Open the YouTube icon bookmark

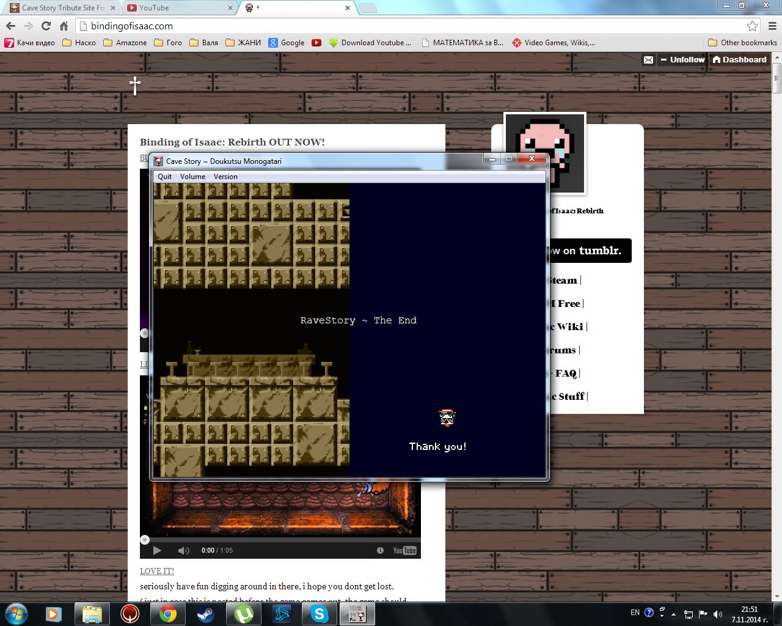click(316, 43)
